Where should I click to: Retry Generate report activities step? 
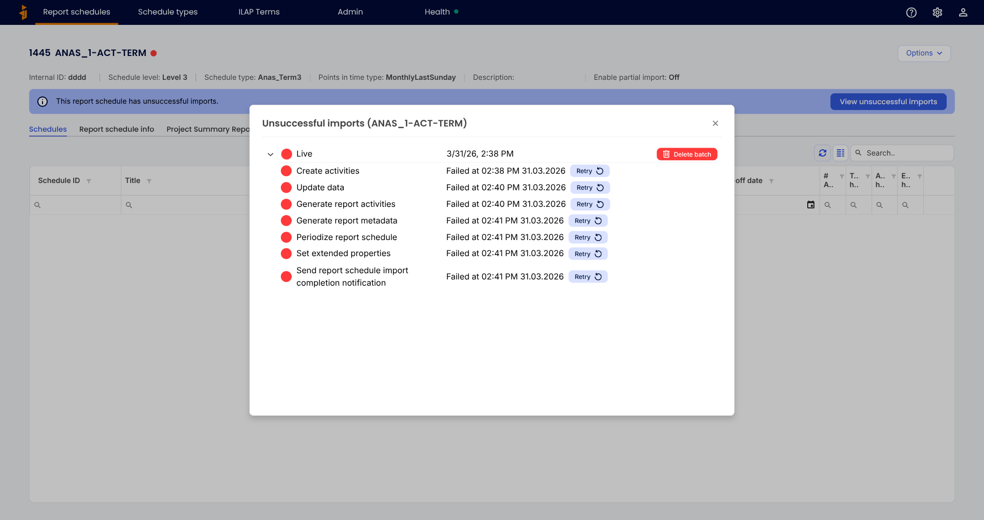[x=590, y=204]
